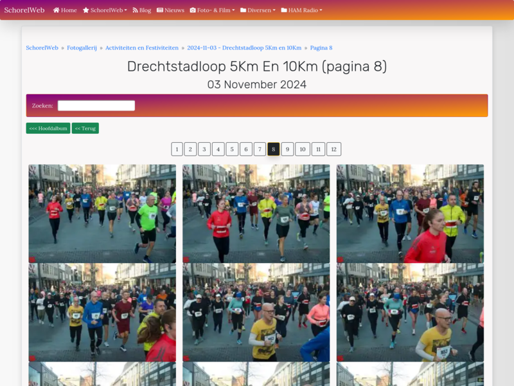
Task: Click the star icon beside SchorelWeb menu
Action: tap(86, 10)
